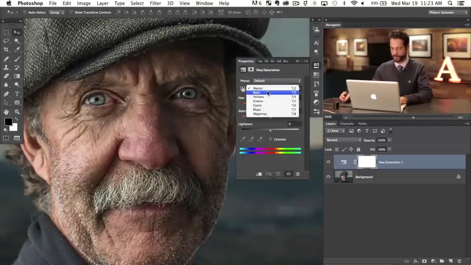Hide the Hue/Saturation 1 layer
471x265 pixels.
pyautogui.click(x=329, y=162)
